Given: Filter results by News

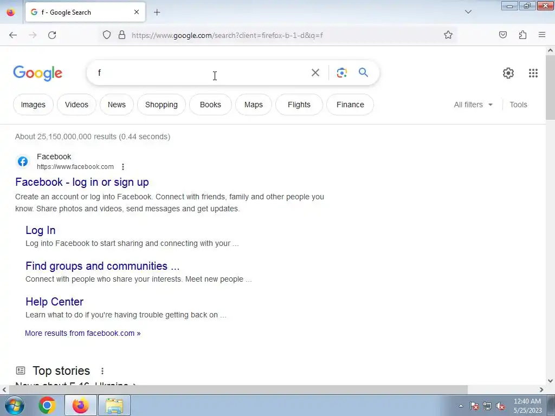Looking at the screenshot, I should [117, 105].
